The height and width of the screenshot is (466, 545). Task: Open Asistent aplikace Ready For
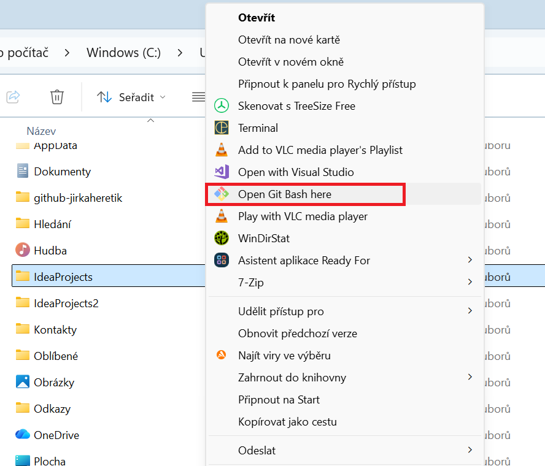pos(304,260)
